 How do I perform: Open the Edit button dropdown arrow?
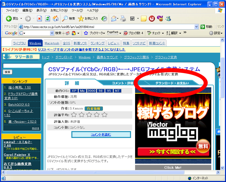138,19
